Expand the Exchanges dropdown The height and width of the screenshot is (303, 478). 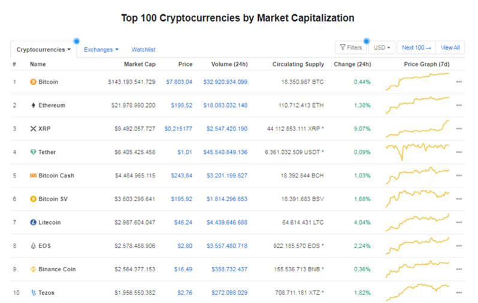click(101, 49)
